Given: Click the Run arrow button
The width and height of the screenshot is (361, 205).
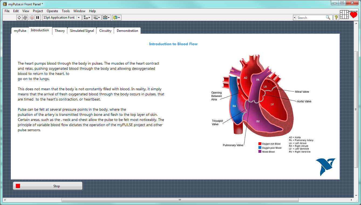Looking at the screenshot, I should (19, 18).
